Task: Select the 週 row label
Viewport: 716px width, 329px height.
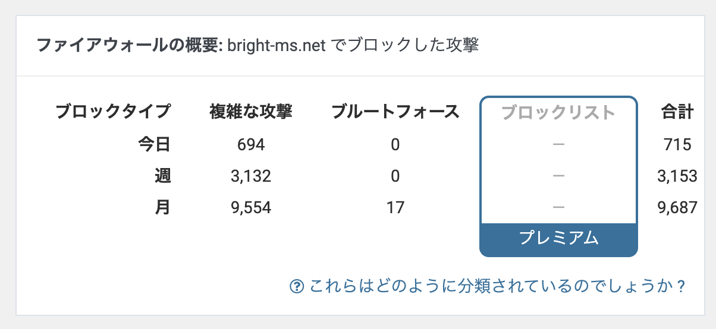Action: click(x=162, y=176)
